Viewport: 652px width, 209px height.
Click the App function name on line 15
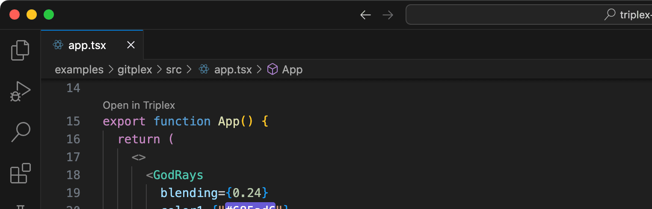tap(229, 122)
